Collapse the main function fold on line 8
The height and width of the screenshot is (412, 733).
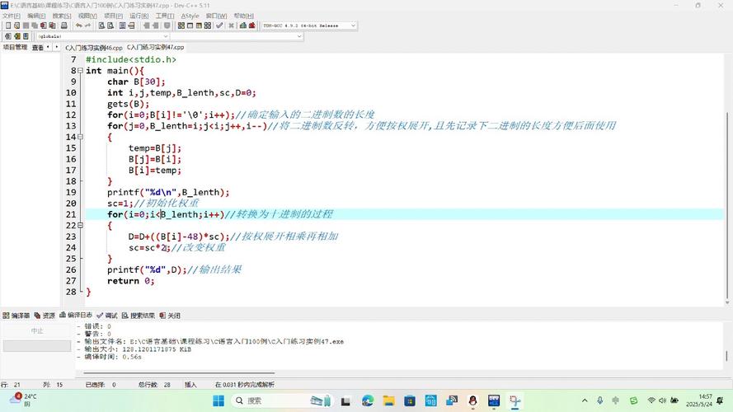pos(80,71)
